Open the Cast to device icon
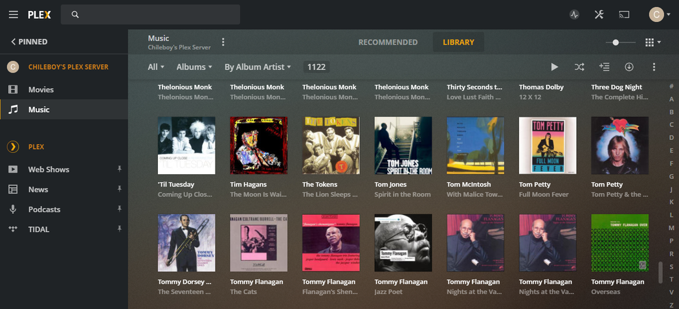This screenshot has height=309, width=679. [x=623, y=15]
